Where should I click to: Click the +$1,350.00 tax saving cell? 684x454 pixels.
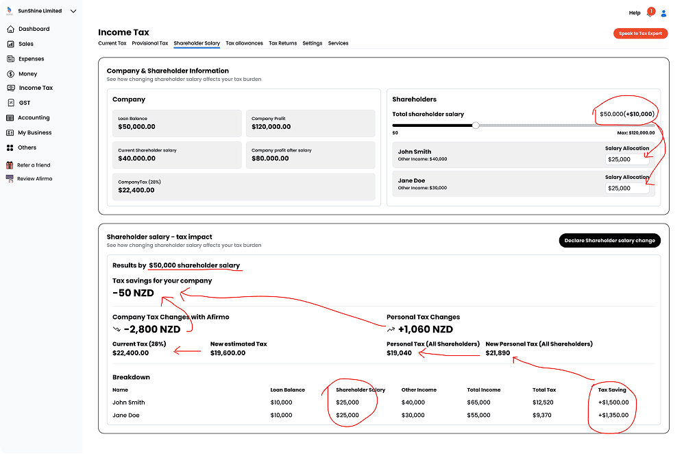[x=613, y=415]
